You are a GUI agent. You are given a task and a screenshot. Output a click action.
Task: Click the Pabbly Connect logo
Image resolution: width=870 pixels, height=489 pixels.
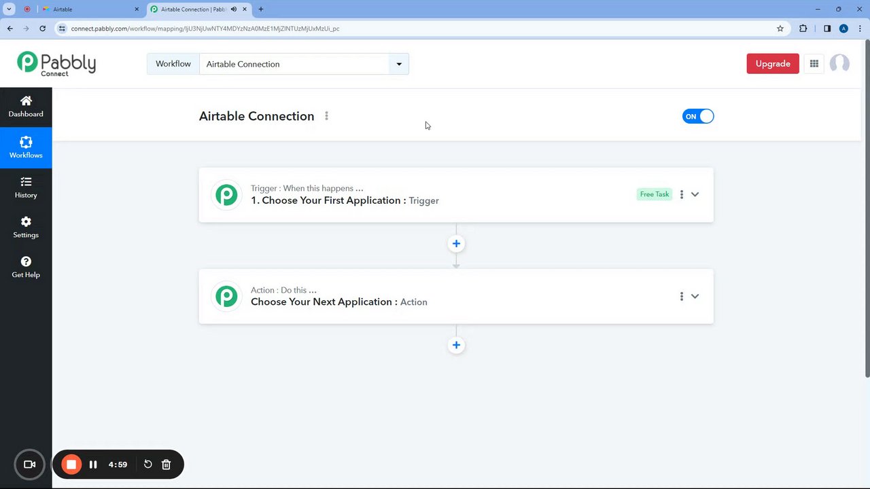56,64
